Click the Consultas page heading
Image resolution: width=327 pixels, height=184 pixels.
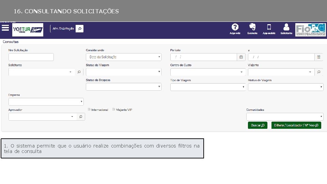tap(11, 42)
